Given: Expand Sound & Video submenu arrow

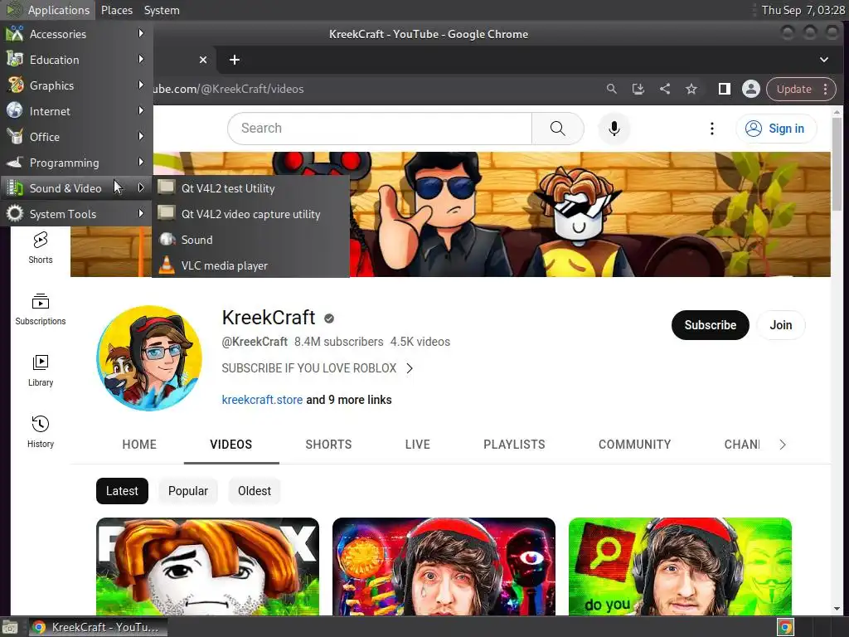Looking at the screenshot, I should pyautogui.click(x=141, y=188).
